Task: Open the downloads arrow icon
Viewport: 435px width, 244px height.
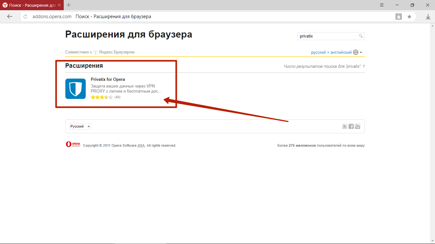Action: coord(428,17)
